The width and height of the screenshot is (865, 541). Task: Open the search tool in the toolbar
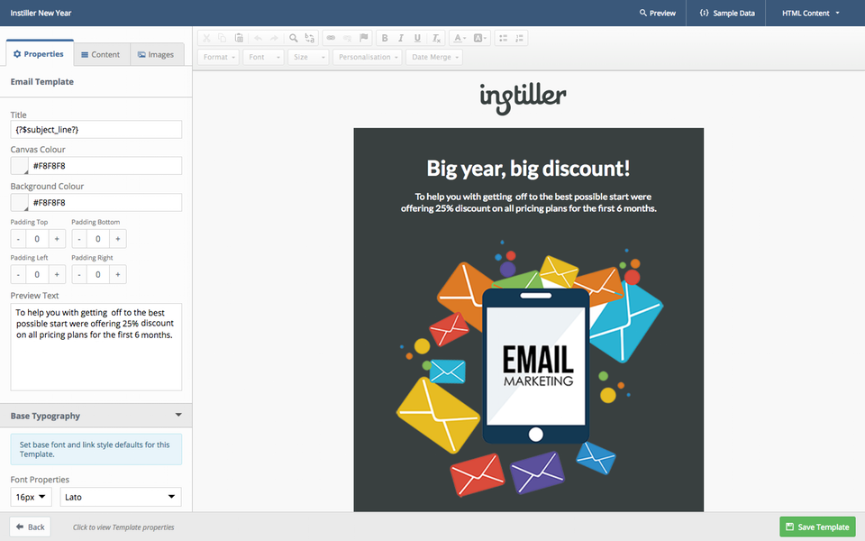tap(293, 38)
